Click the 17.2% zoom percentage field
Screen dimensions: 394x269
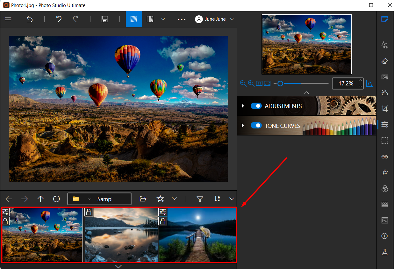pyautogui.click(x=346, y=84)
